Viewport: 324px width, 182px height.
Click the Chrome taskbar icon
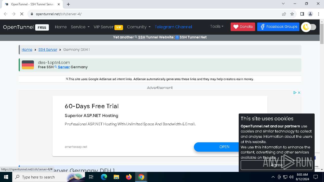(141, 177)
